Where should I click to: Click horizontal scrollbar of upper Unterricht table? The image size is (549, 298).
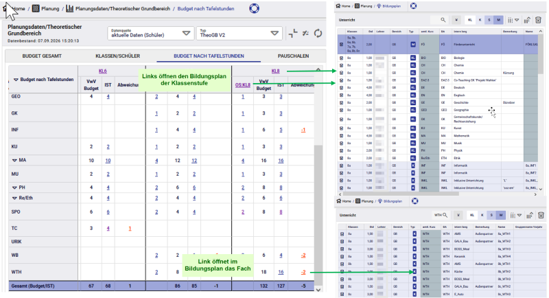pyautogui.click(x=401, y=194)
